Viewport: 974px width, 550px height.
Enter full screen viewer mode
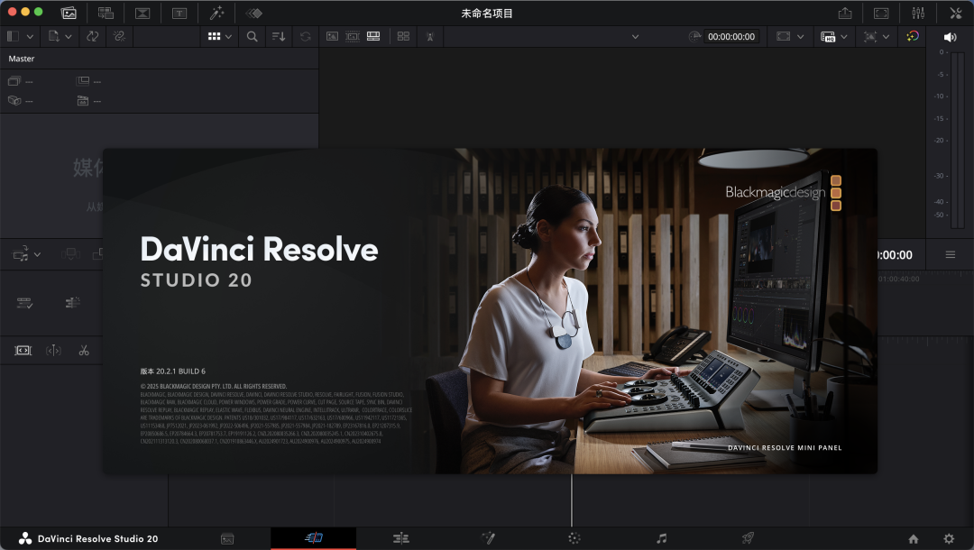[x=881, y=13]
